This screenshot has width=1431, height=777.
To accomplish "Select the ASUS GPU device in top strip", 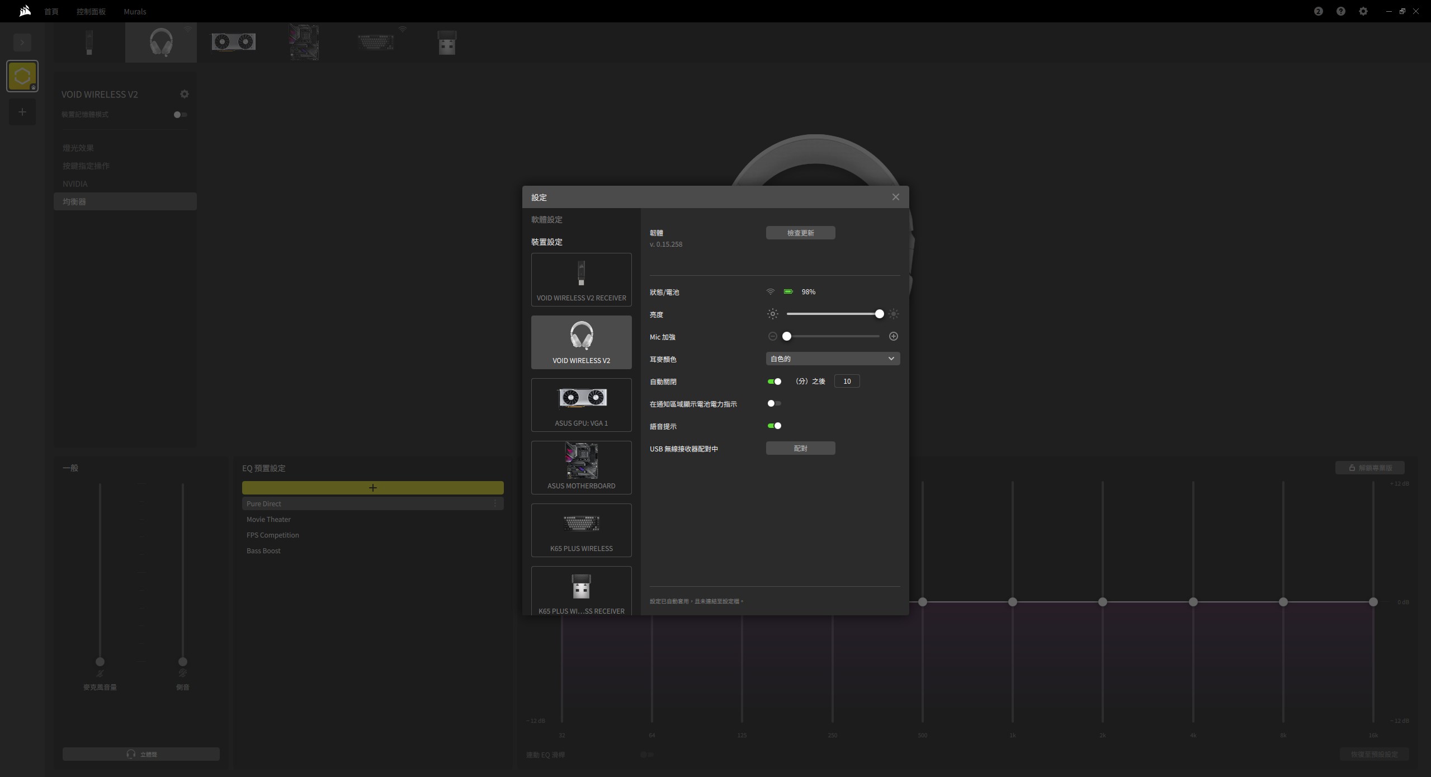I will point(233,43).
